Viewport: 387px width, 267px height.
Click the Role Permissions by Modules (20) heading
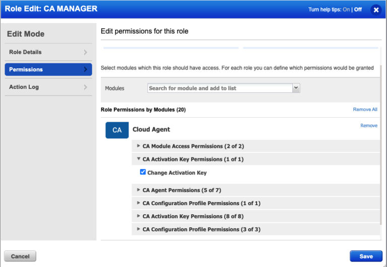click(143, 110)
